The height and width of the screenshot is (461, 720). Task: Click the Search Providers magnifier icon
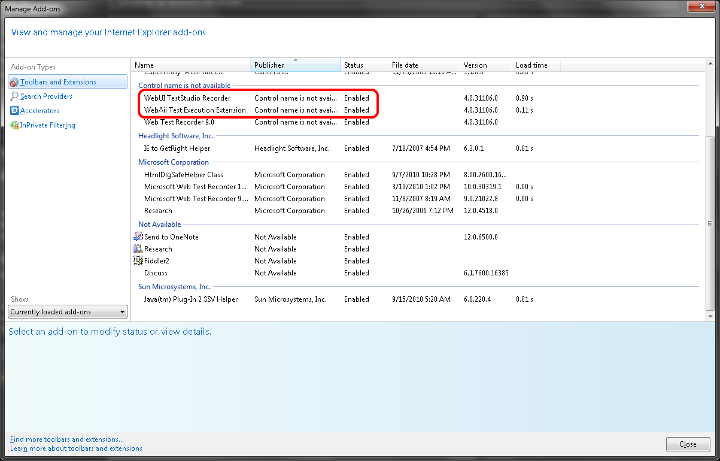tap(15, 96)
